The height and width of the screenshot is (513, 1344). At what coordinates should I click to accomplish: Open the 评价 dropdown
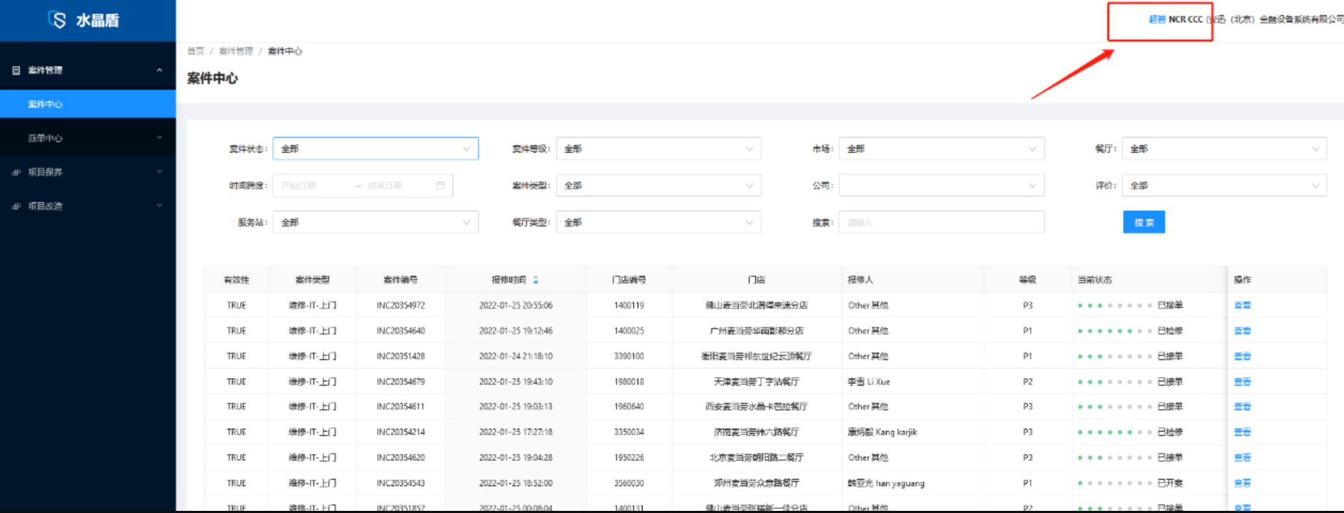click(x=1223, y=185)
